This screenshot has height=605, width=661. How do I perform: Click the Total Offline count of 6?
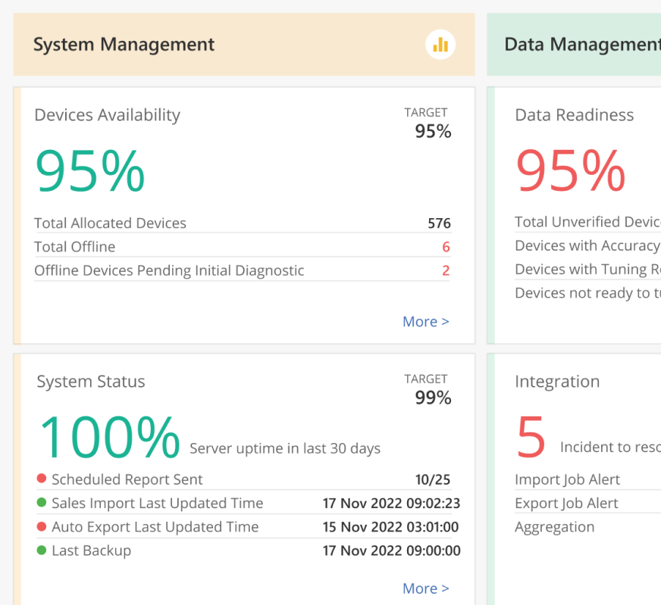coord(446,247)
